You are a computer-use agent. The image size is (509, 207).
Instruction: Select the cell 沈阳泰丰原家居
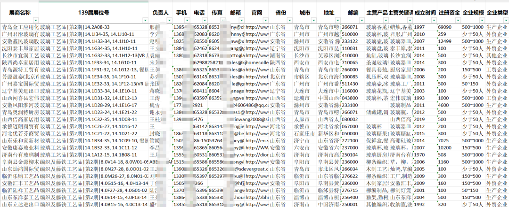click(19, 48)
